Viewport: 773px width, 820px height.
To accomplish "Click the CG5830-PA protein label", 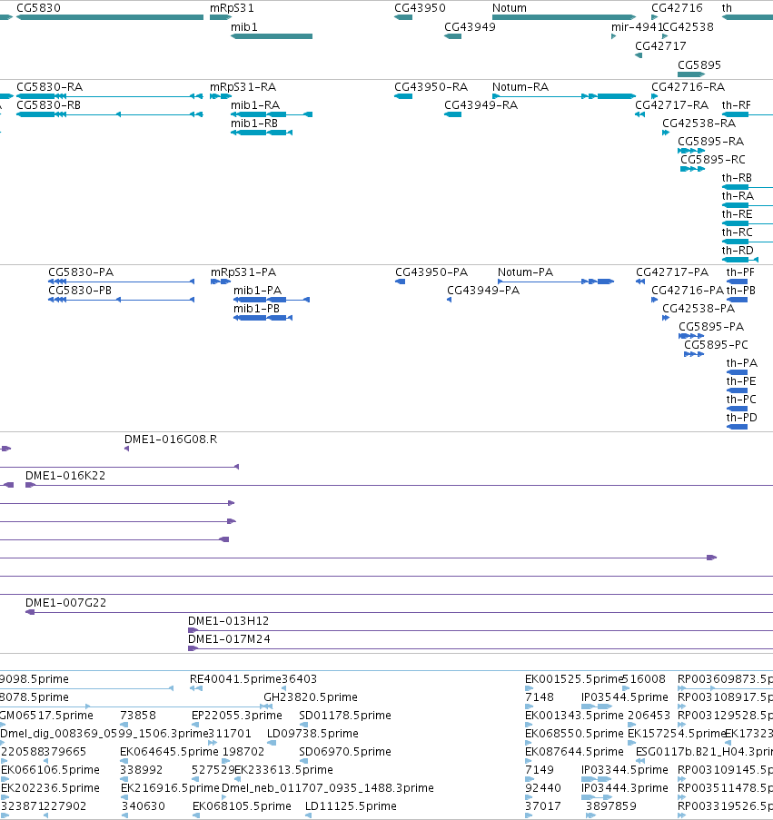I will click(81, 272).
